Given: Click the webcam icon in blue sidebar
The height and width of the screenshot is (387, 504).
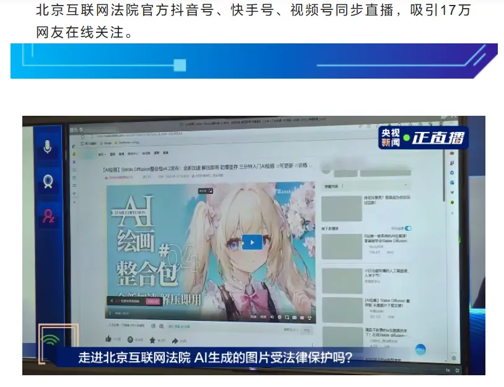Looking at the screenshot, I should (47, 182).
